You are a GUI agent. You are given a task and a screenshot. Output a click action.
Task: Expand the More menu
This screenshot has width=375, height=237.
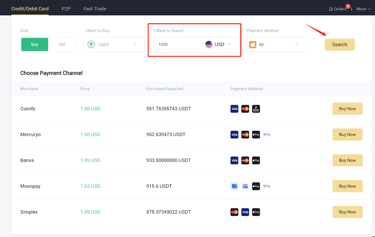(x=363, y=9)
